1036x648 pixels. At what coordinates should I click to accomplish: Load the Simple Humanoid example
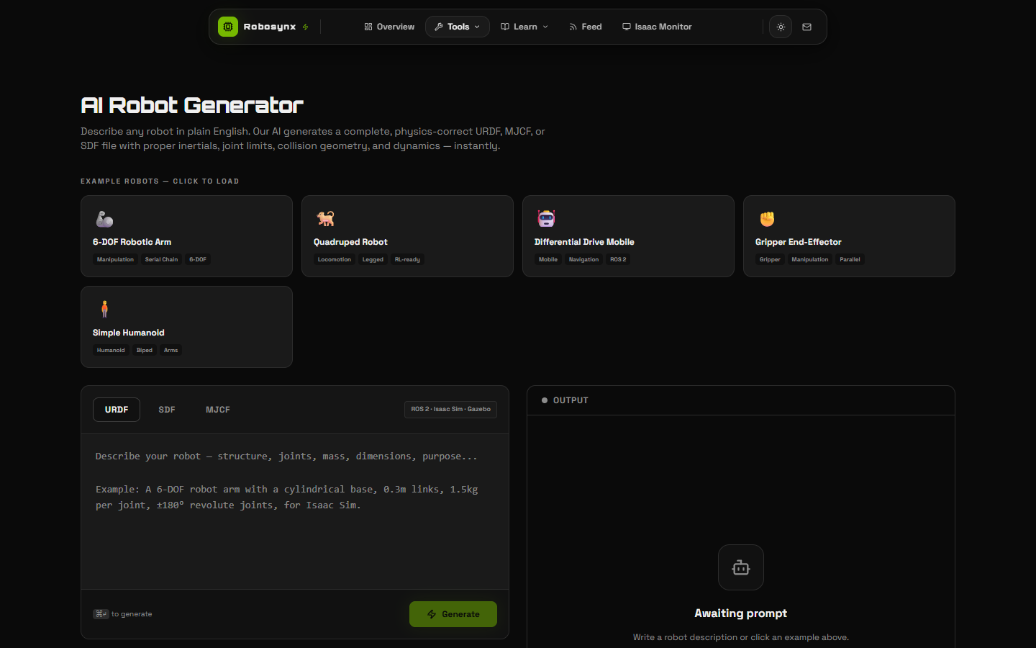(186, 327)
